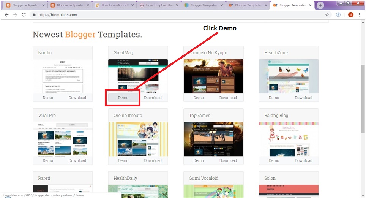
Task: Download the TopGames template
Action: [228, 161]
